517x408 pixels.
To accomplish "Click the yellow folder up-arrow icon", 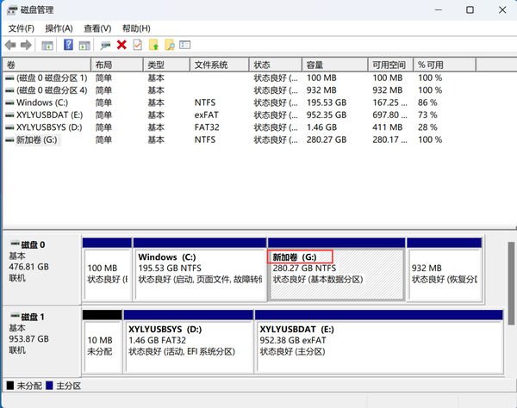I will coord(153,45).
